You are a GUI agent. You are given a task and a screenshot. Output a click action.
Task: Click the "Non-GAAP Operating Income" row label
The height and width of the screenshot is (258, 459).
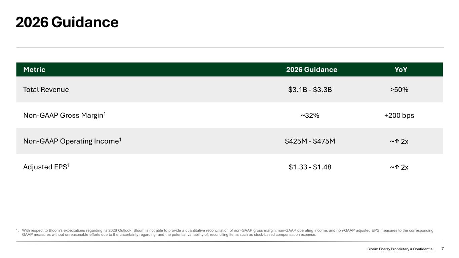coord(71,141)
